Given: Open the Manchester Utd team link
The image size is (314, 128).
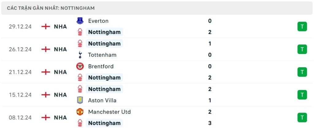Looking at the screenshot, I should [109, 112].
